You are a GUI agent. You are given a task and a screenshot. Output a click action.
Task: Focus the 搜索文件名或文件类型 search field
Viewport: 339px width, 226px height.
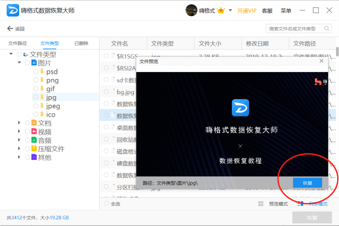[x=299, y=28]
